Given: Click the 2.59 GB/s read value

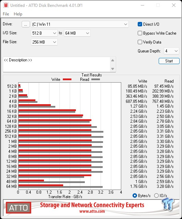Looking at the screenshot, I should [x=165, y=181].
